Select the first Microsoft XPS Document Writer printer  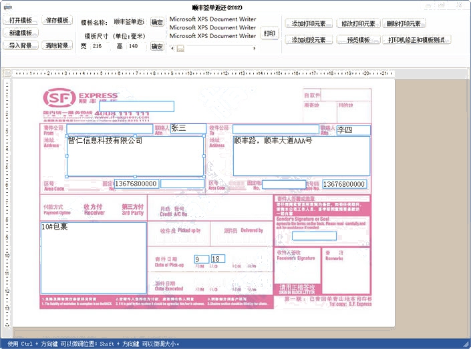[212, 19]
